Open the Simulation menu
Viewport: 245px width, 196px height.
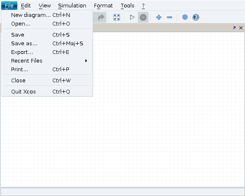(72, 6)
